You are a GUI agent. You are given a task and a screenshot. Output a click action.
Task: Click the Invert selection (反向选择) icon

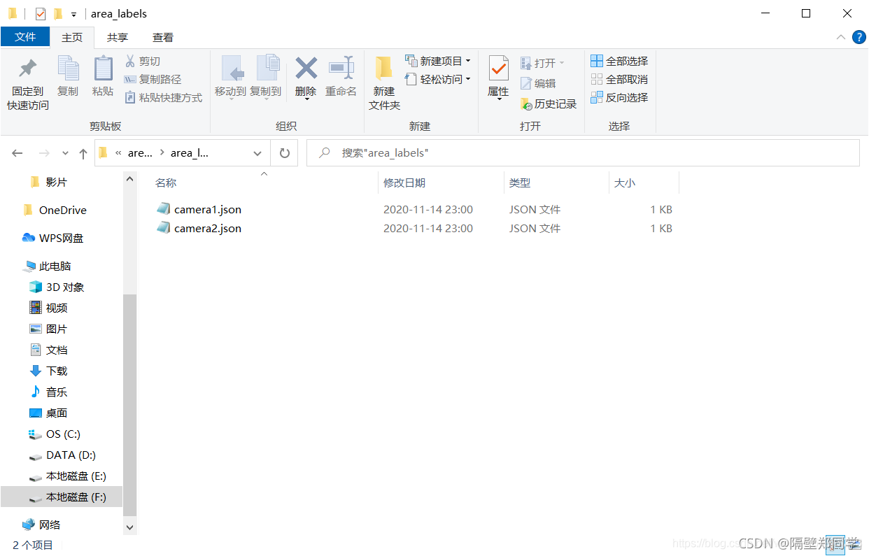619,97
